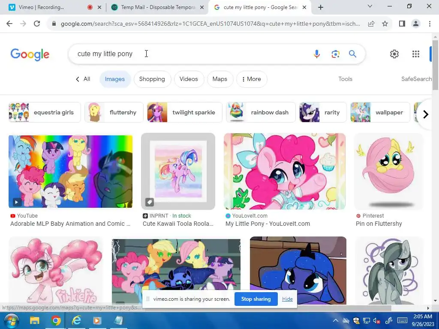
Task: Filter by rarity chip
Action: [323, 113]
